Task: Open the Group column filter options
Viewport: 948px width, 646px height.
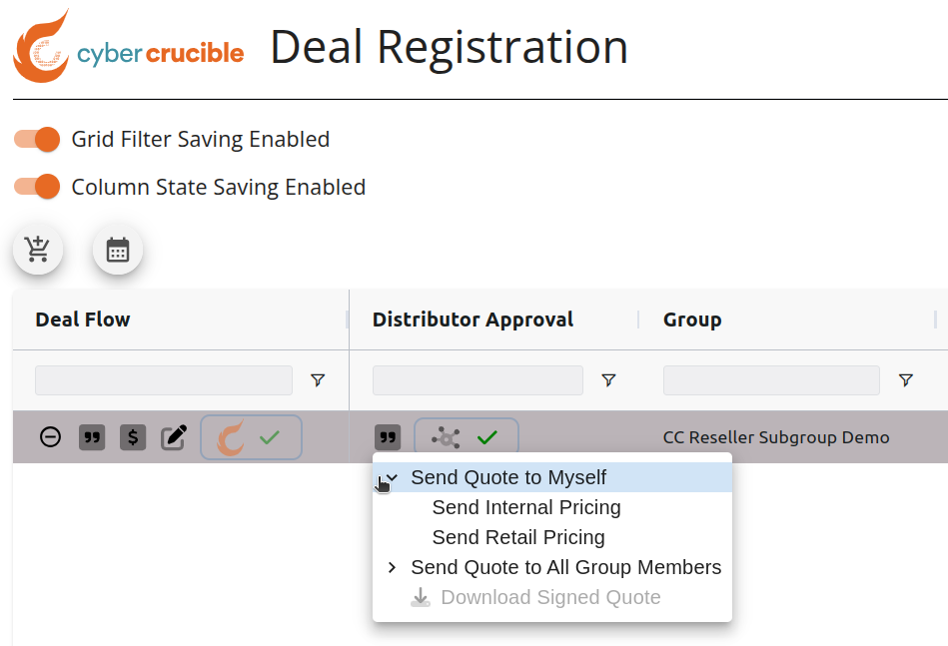Action: pyautogui.click(x=906, y=380)
